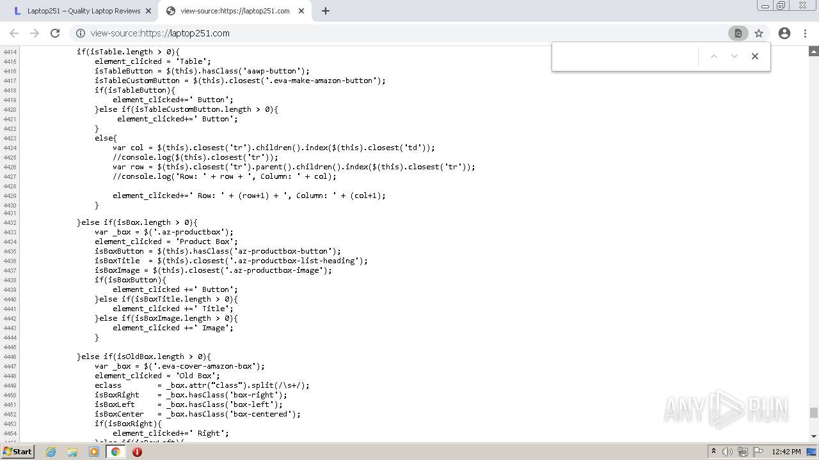The image size is (819, 460).
Task: Go back to the previous page
Action: 14,33
